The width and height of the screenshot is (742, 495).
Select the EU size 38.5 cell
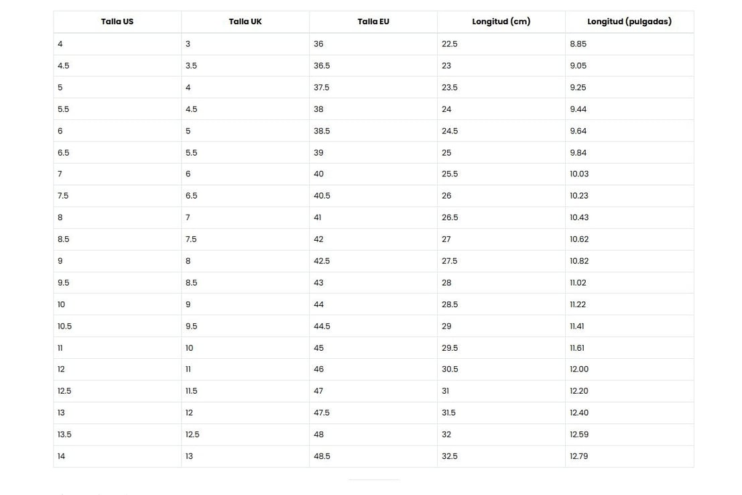coord(373,131)
